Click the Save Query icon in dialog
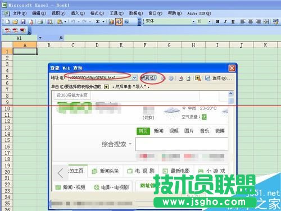 click(x=207, y=78)
